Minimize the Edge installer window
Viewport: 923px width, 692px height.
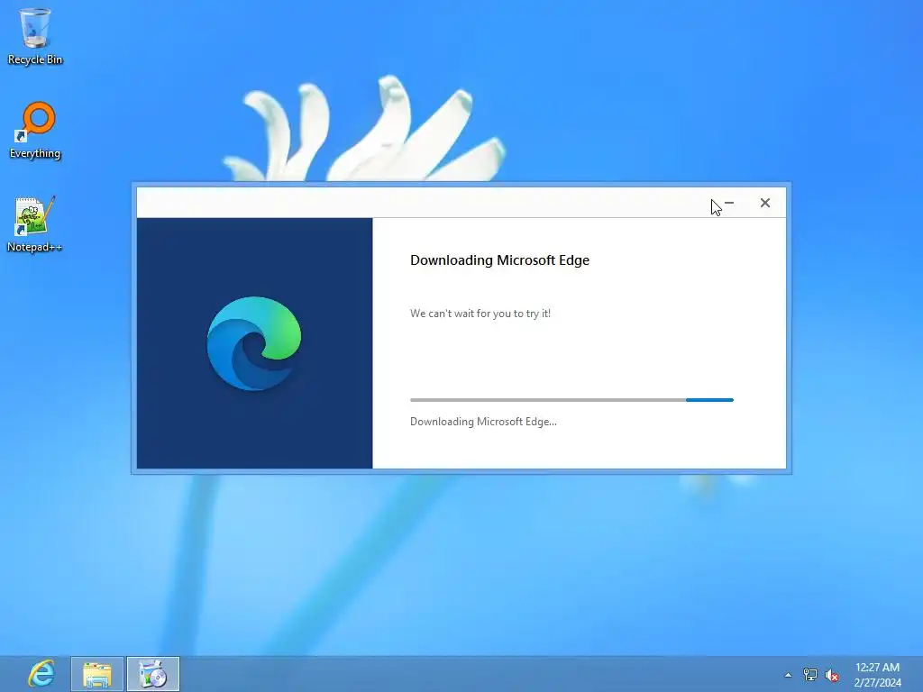coord(729,203)
